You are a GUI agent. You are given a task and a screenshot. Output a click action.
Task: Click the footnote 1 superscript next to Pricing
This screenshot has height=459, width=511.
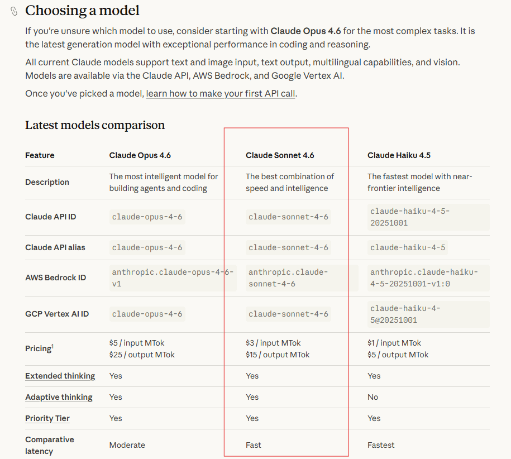pos(52,346)
